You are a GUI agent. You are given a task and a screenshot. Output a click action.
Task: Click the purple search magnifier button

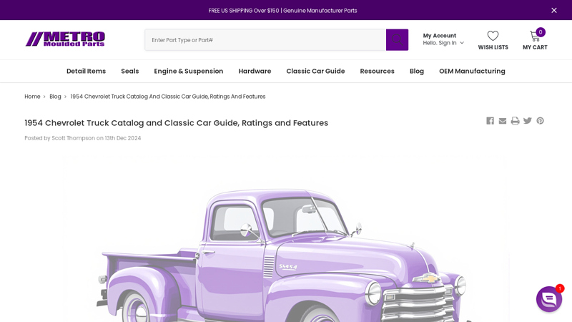pyautogui.click(x=397, y=40)
